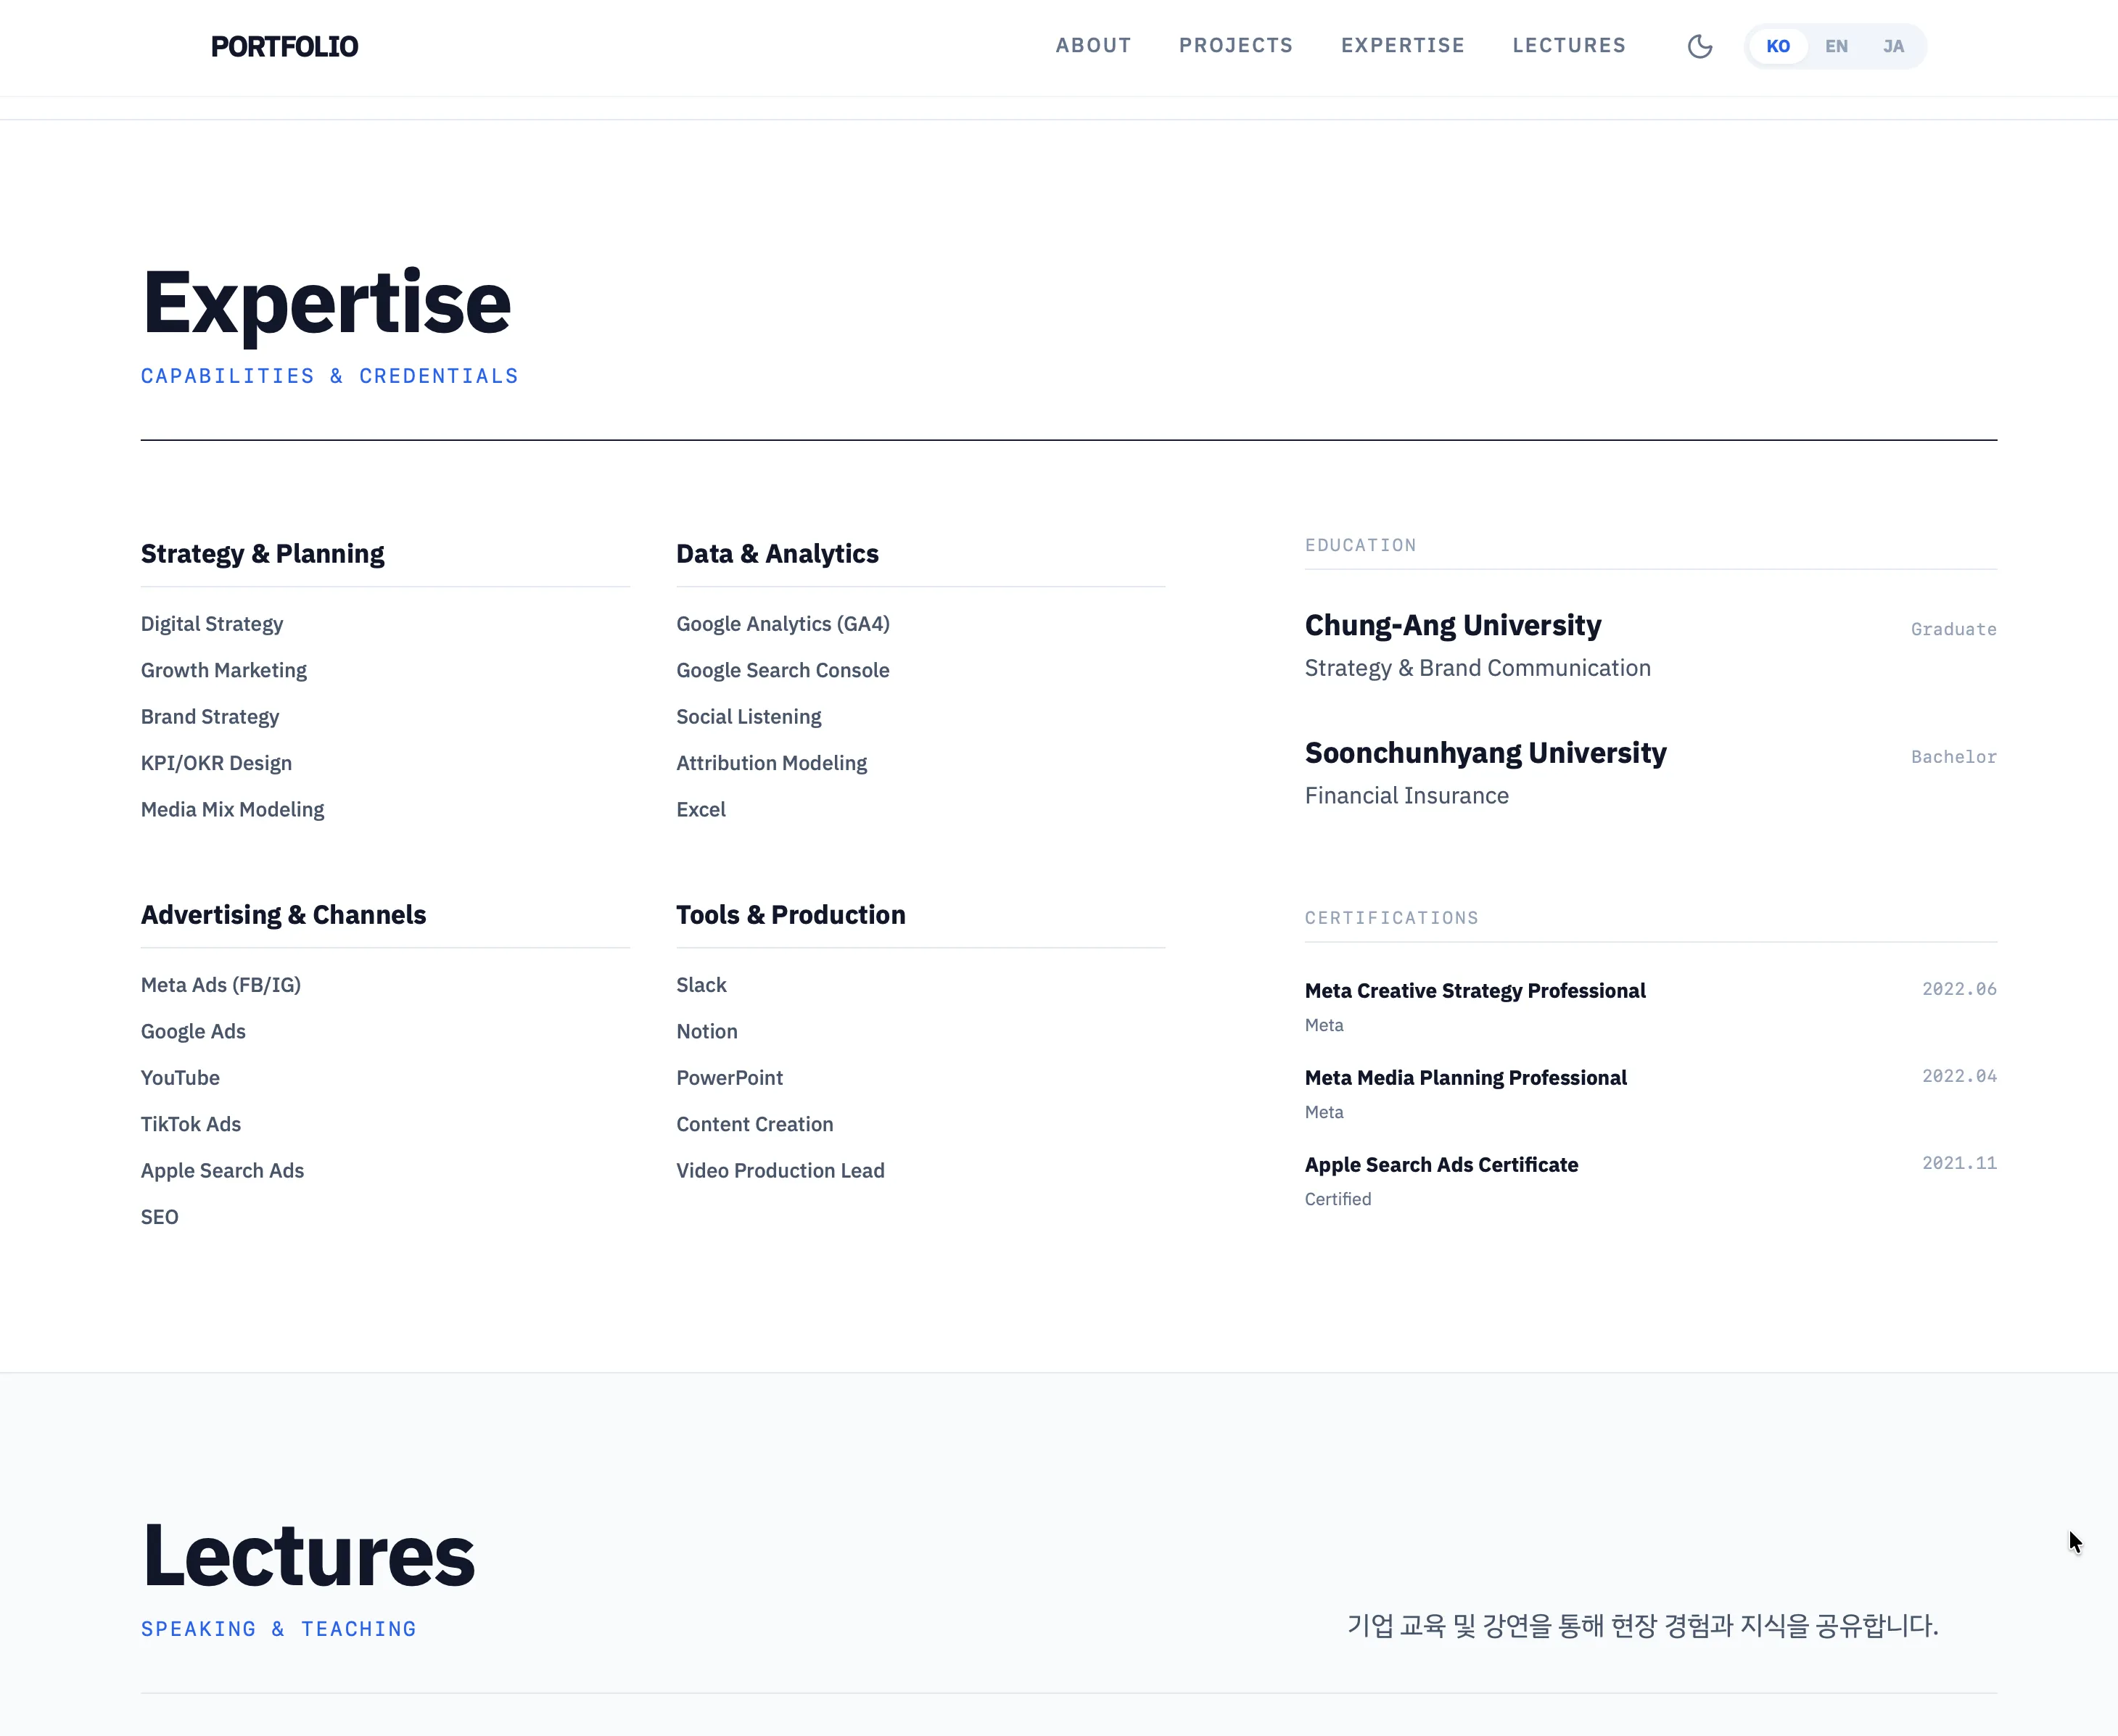Select the EXPERTISE nav item
Image resolution: width=2118 pixels, height=1736 pixels.
[x=1402, y=45]
